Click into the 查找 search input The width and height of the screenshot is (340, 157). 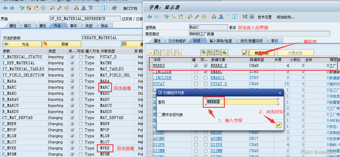click(x=242, y=102)
